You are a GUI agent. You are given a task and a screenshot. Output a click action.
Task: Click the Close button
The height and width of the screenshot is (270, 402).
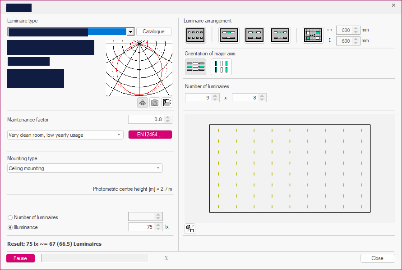pyautogui.click(x=377, y=258)
